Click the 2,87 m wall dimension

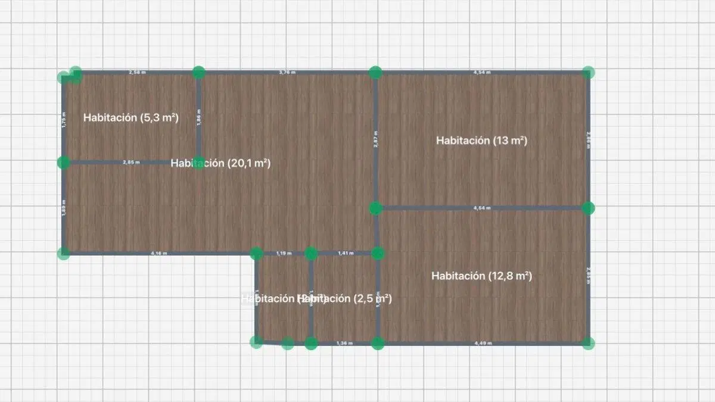tap(375, 141)
